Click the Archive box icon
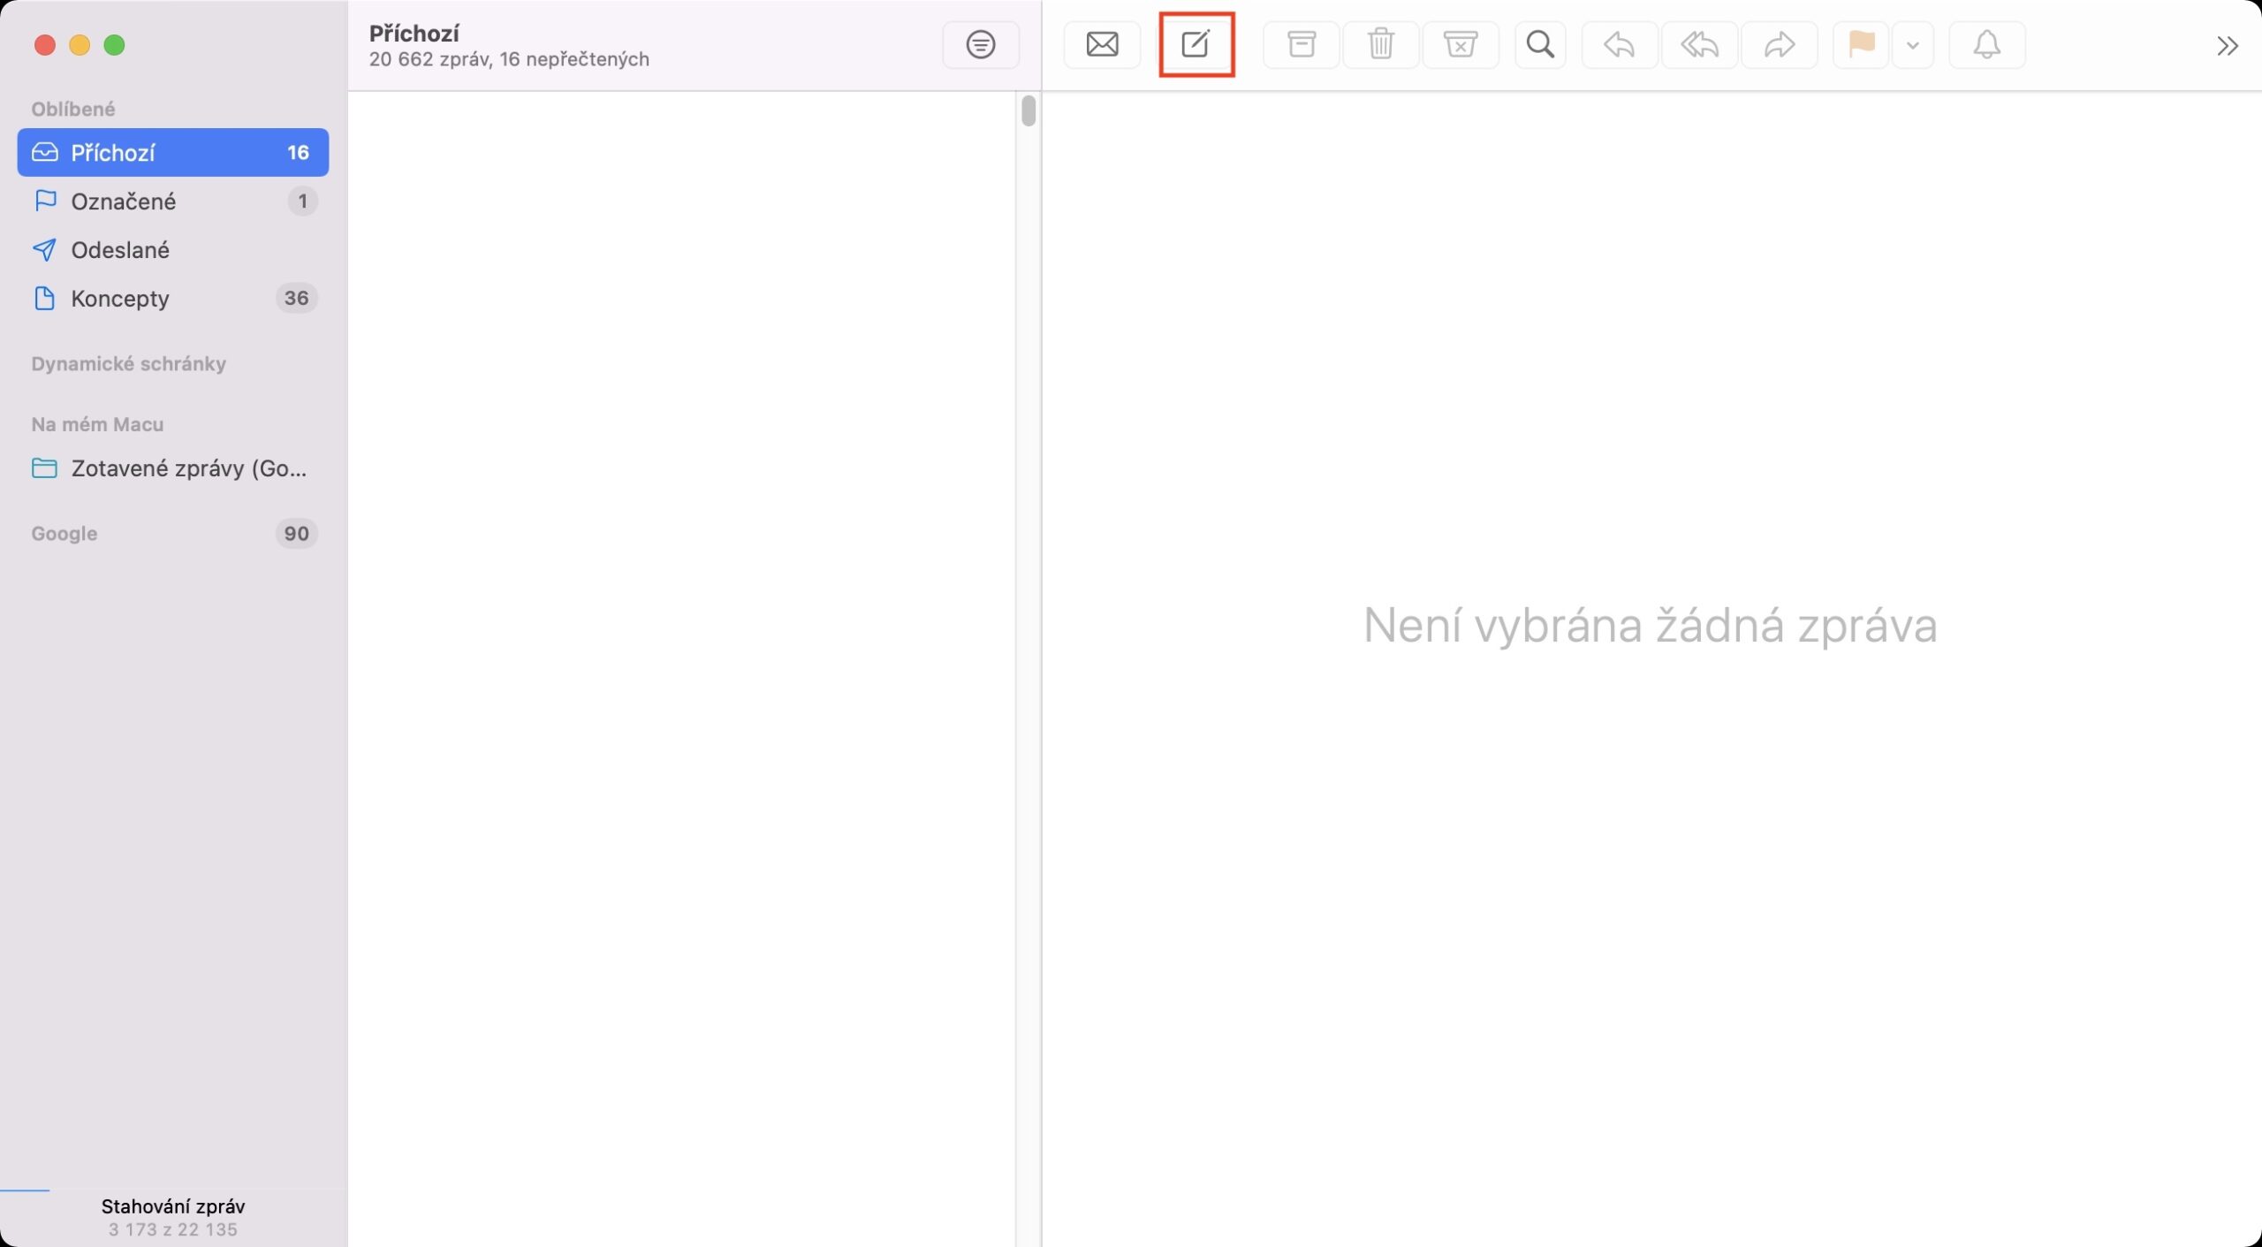 pos(1301,44)
